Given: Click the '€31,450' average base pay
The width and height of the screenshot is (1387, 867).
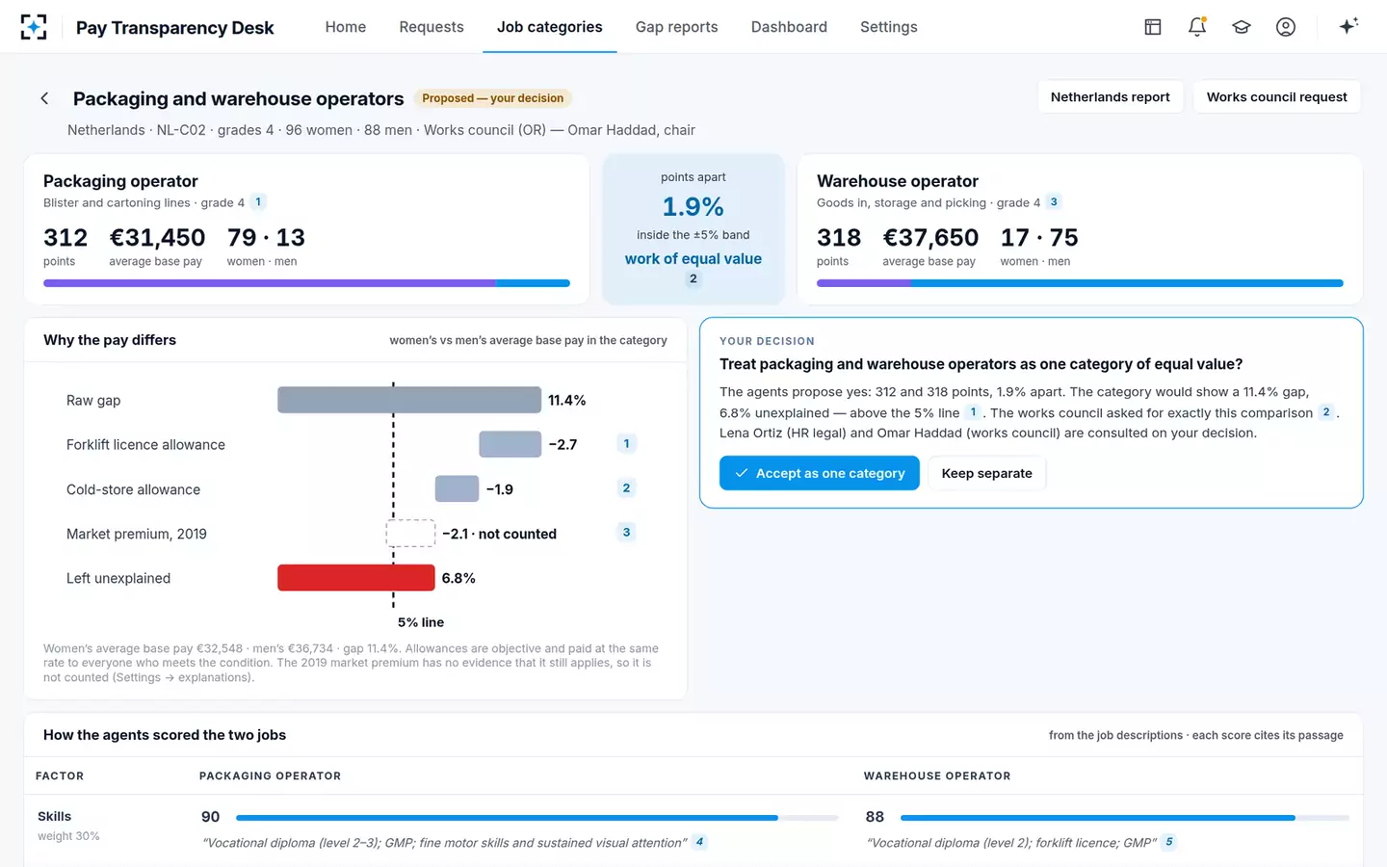Looking at the screenshot, I should tap(157, 238).
